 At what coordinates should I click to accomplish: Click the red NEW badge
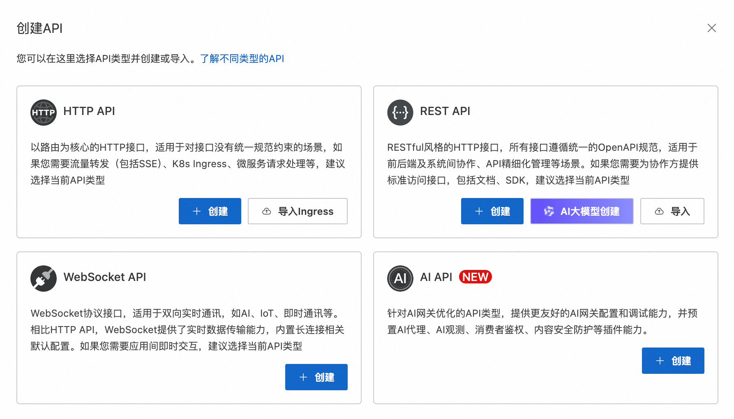tap(475, 277)
